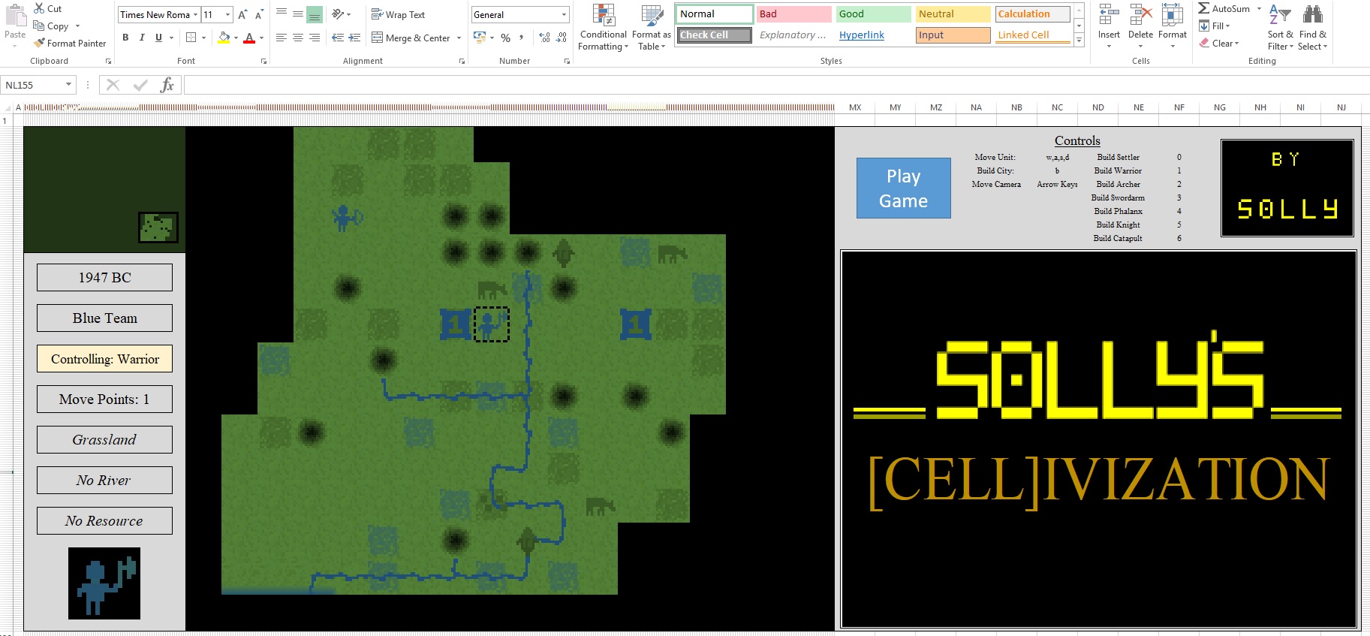This screenshot has width=1370, height=636.
Task: Click the Increase Indent icon
Action: (354, 38)
